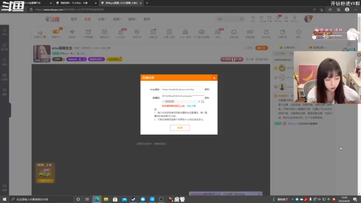Open the history clock icon in header

pyautogui.click(x=253, y=18)
